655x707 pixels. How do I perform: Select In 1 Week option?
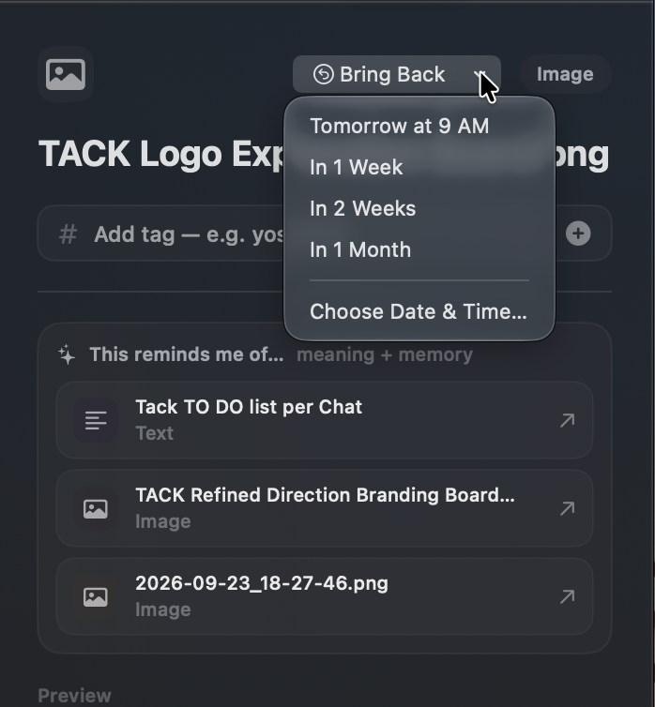point(356,167)
